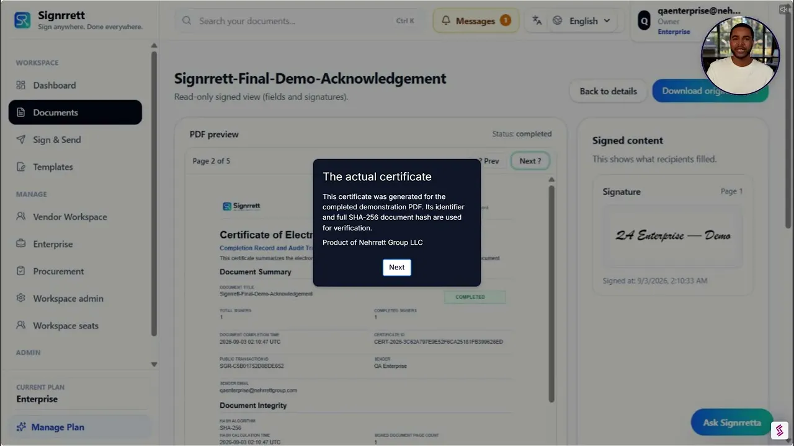794x446 pixels.
Task: Open the Dashboard icon in sidebar
Action: point(21,85)
